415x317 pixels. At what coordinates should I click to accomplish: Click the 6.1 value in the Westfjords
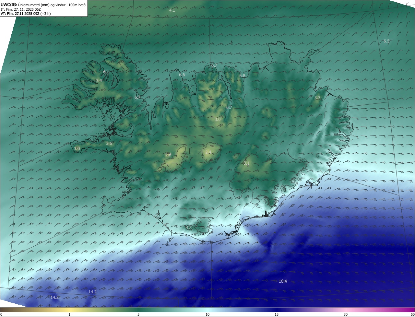point(106,72)
